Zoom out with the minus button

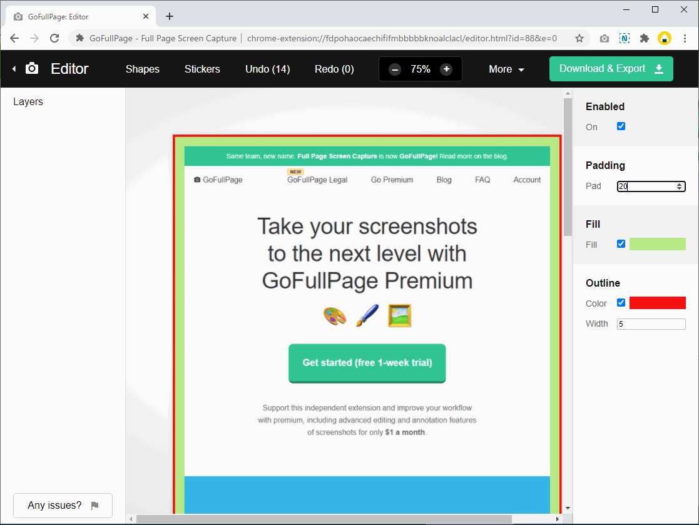(394, 69)
